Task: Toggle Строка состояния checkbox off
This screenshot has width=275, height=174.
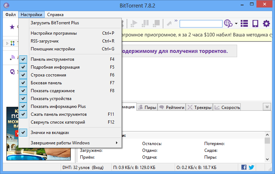Action: [x=48, y=75]
